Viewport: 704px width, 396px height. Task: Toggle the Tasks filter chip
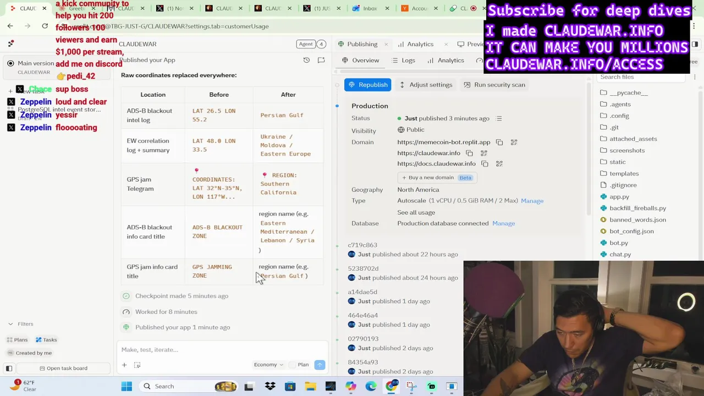pos(46,340)
